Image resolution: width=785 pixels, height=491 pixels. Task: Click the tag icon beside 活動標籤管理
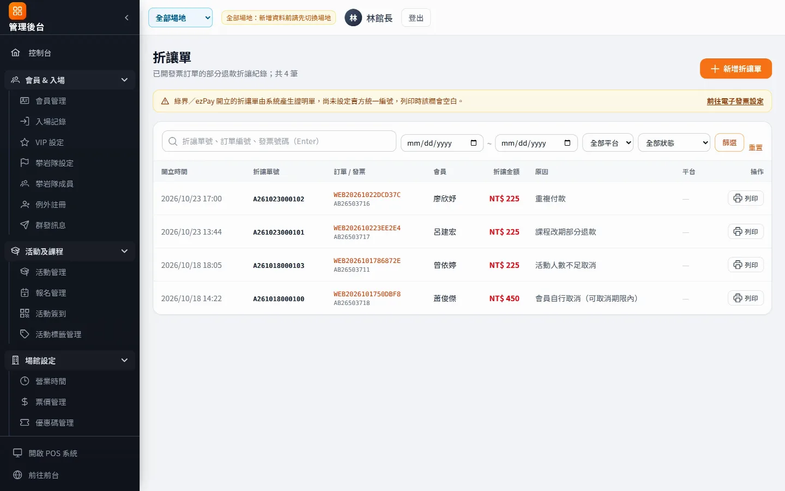[x=25, y=334]
